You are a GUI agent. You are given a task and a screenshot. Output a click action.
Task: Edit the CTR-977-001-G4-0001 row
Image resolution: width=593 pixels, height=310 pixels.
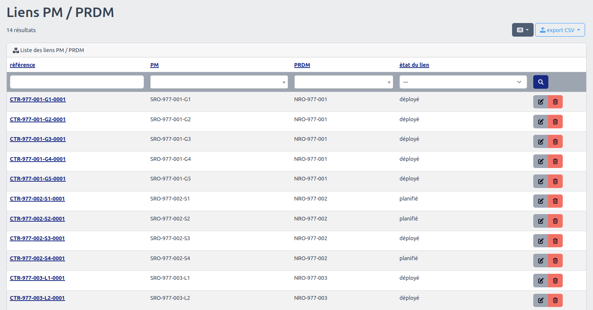click(540, 161)
